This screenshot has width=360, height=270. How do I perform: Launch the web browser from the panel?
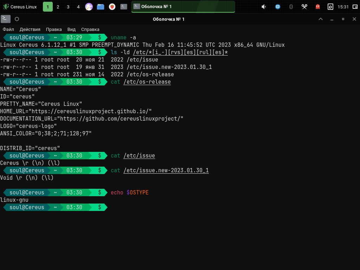[89, 7]
